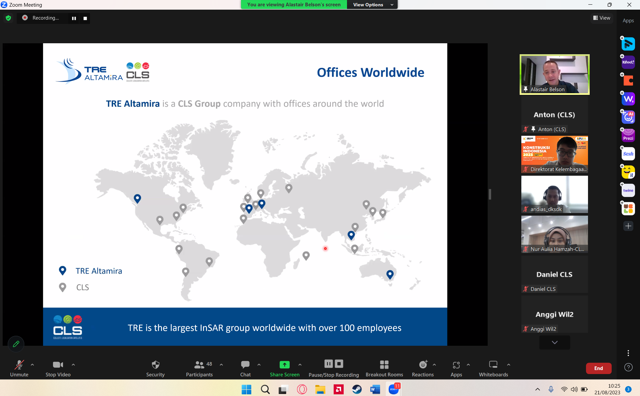Stop Video camera

58,368
